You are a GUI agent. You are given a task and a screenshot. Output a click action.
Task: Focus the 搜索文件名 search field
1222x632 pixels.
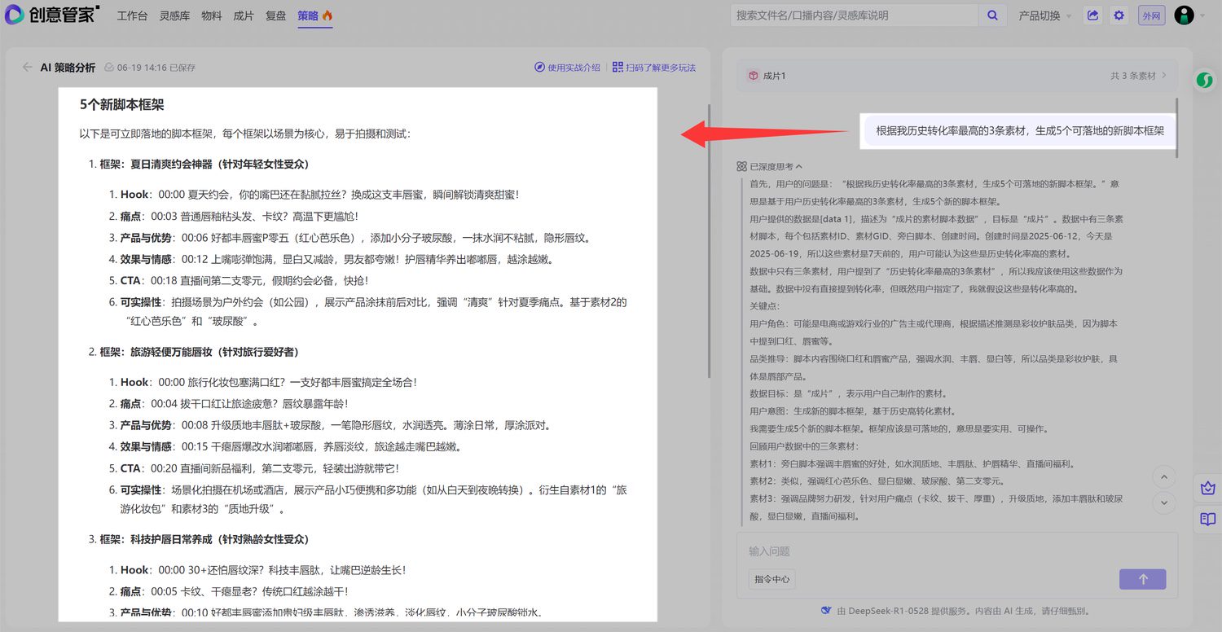[854, 15]
